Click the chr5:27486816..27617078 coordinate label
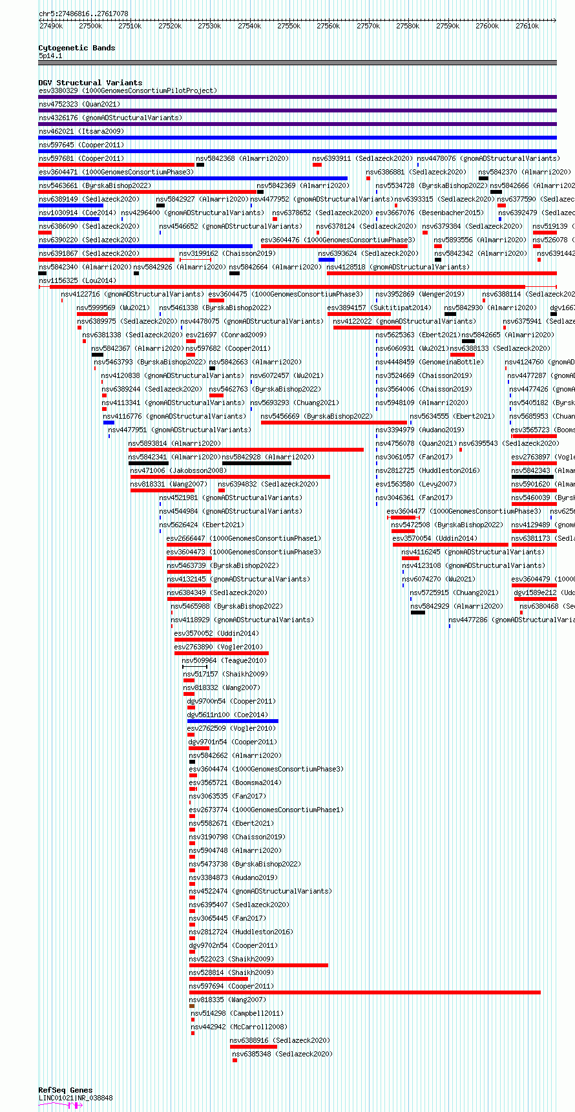575x1112 pixels. [83, 14]
